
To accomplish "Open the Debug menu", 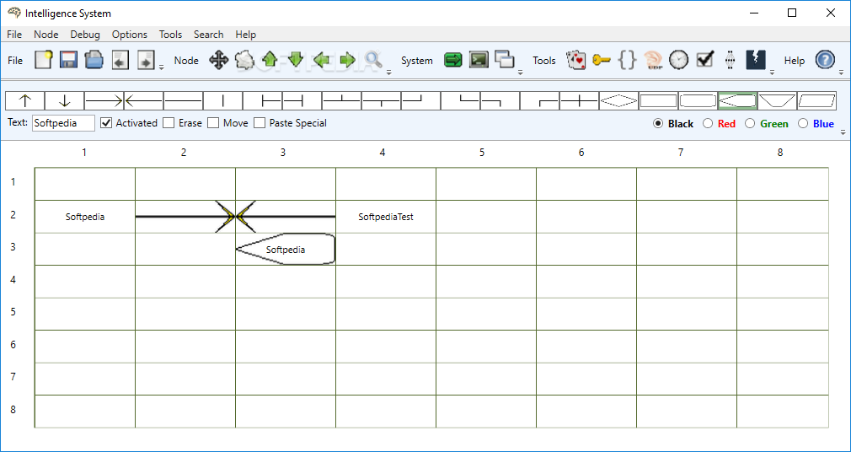I will [x=85, y=35].
